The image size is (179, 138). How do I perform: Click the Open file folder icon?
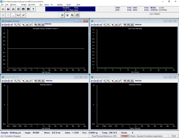(3, 9)
